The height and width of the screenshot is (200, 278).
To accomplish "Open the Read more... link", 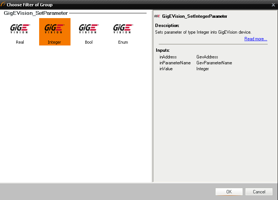I will [255, 39].
